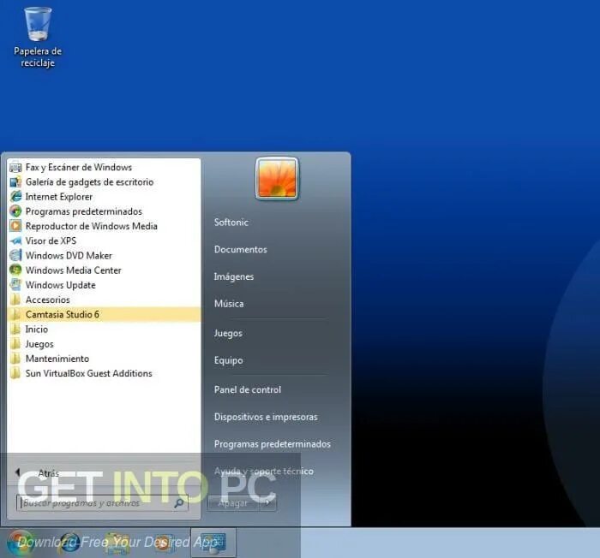Screen dimensions: 600x558
Task: Click the Fax y Escáner de Windows icon
Action: click(x=15, y=168)
